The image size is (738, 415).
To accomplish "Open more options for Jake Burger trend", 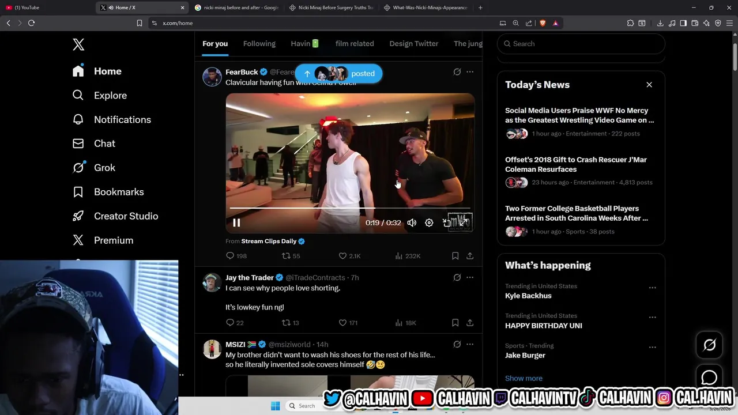I will coord(652,348).
